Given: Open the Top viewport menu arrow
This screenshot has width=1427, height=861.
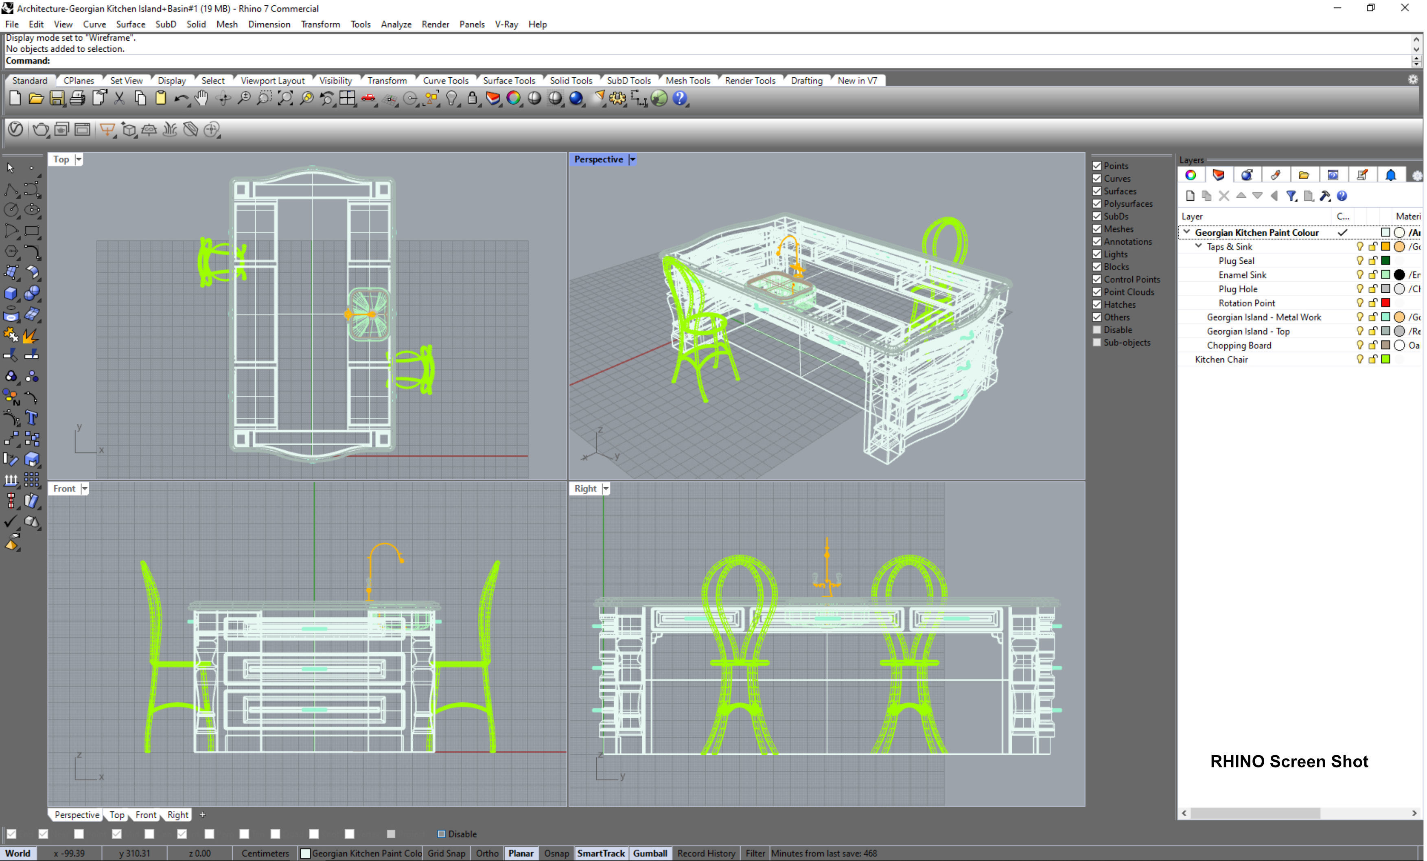Looking at the screenshot, I should pos(79,159).
